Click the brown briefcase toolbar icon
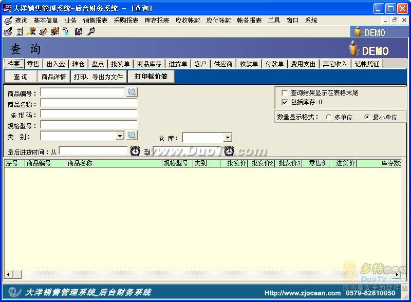This screenshot has width=411, height=302. pos(55,31)
